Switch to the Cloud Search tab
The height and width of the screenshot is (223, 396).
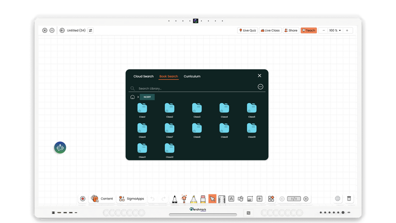point(143,76)
